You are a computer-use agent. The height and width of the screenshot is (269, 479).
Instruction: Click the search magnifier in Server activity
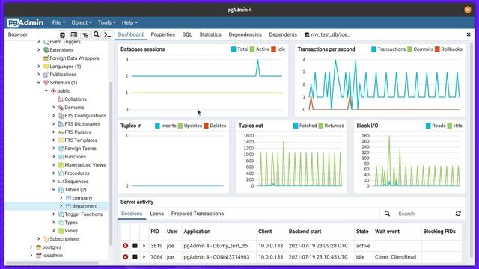pos(387,214)
